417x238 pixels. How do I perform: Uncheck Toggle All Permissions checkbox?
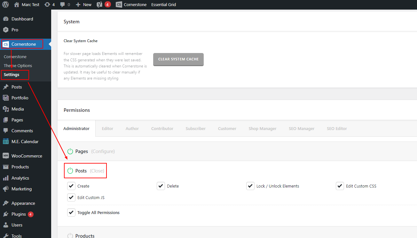point(71,212)
